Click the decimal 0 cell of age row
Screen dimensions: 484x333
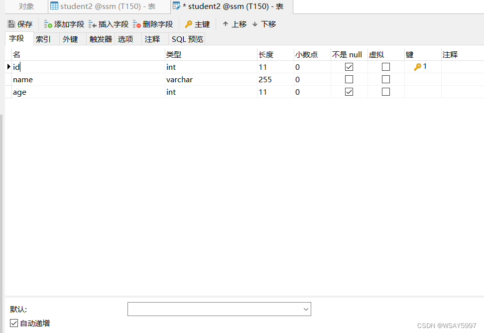[x=312, y=92]
